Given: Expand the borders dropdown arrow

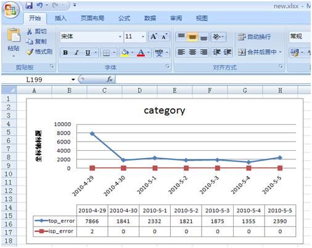Looking at the screenshot, I should point(115,53).
